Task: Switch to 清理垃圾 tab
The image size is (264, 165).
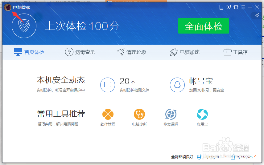Action: 132,52
